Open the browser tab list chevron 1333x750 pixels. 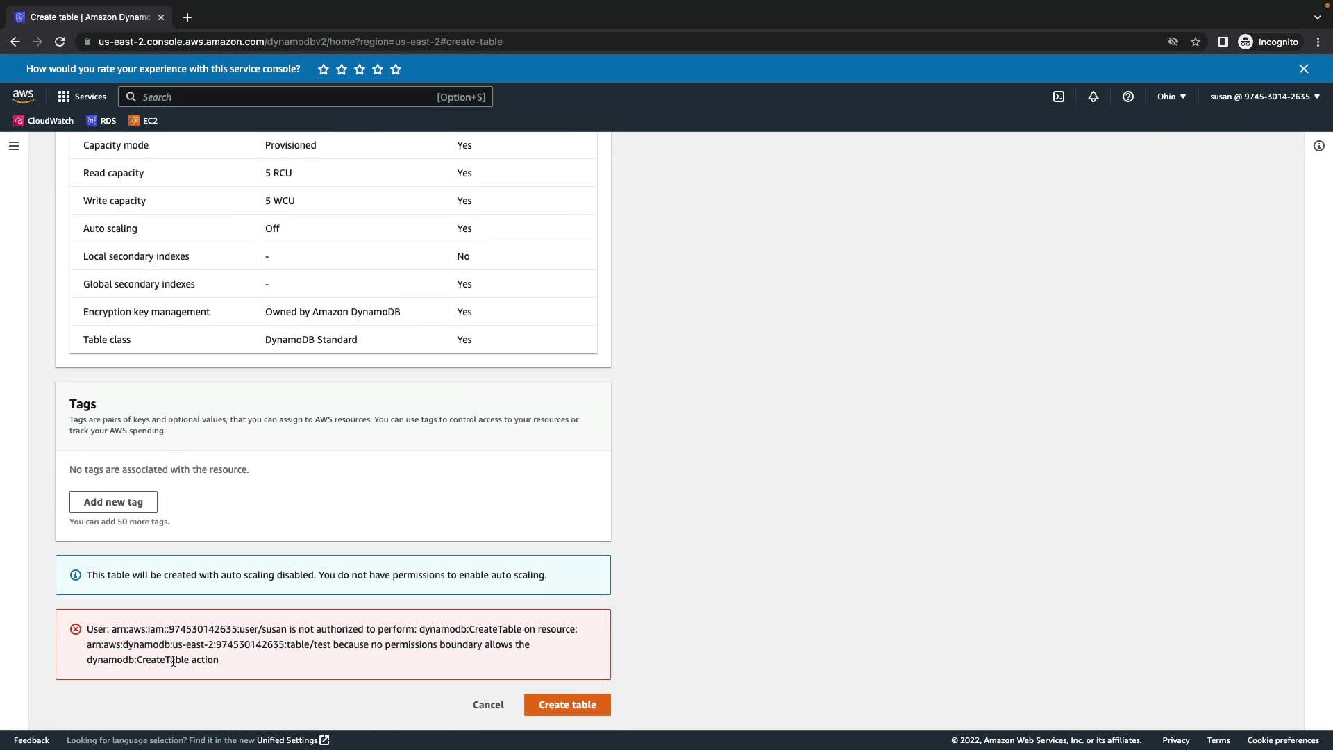point(1317,17)
